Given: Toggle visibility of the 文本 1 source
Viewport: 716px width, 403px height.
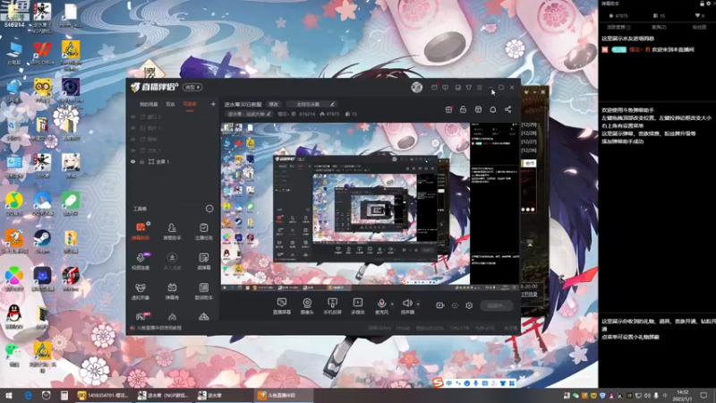Looking at the screenshot, I should click(132, 150).
